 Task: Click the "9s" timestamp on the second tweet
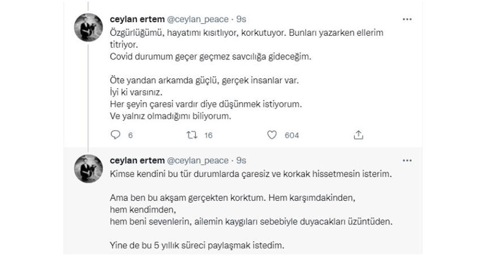pos(241,161)
